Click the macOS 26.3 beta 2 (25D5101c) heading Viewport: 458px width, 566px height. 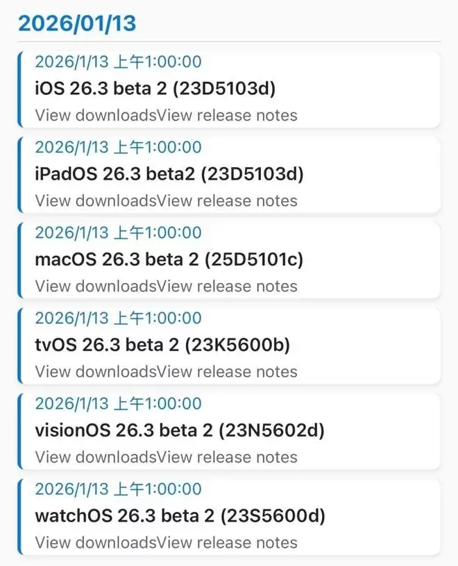coord(169,259)
